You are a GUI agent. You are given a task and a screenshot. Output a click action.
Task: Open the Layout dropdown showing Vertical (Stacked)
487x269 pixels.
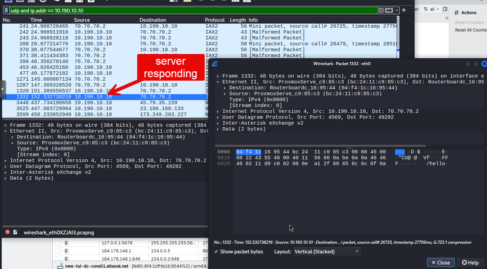tap(327, 252)
